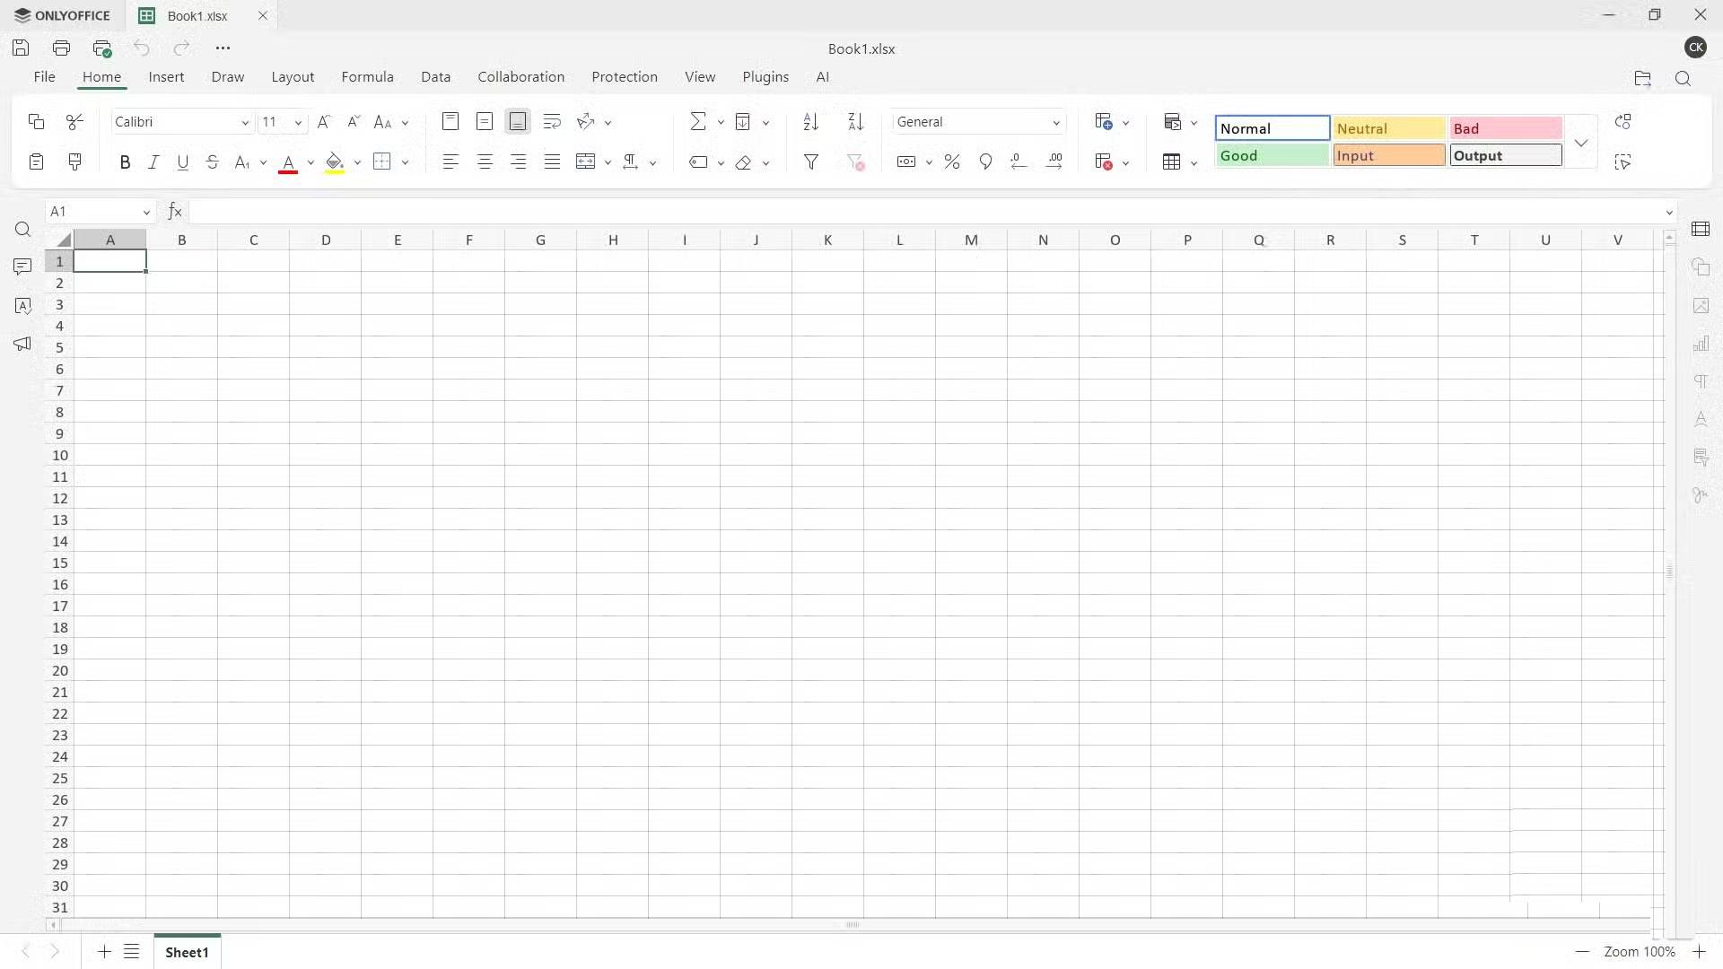Toggle Wrap text option
The width and height of the screenshot is (1723, 969).
pos(552,122)
